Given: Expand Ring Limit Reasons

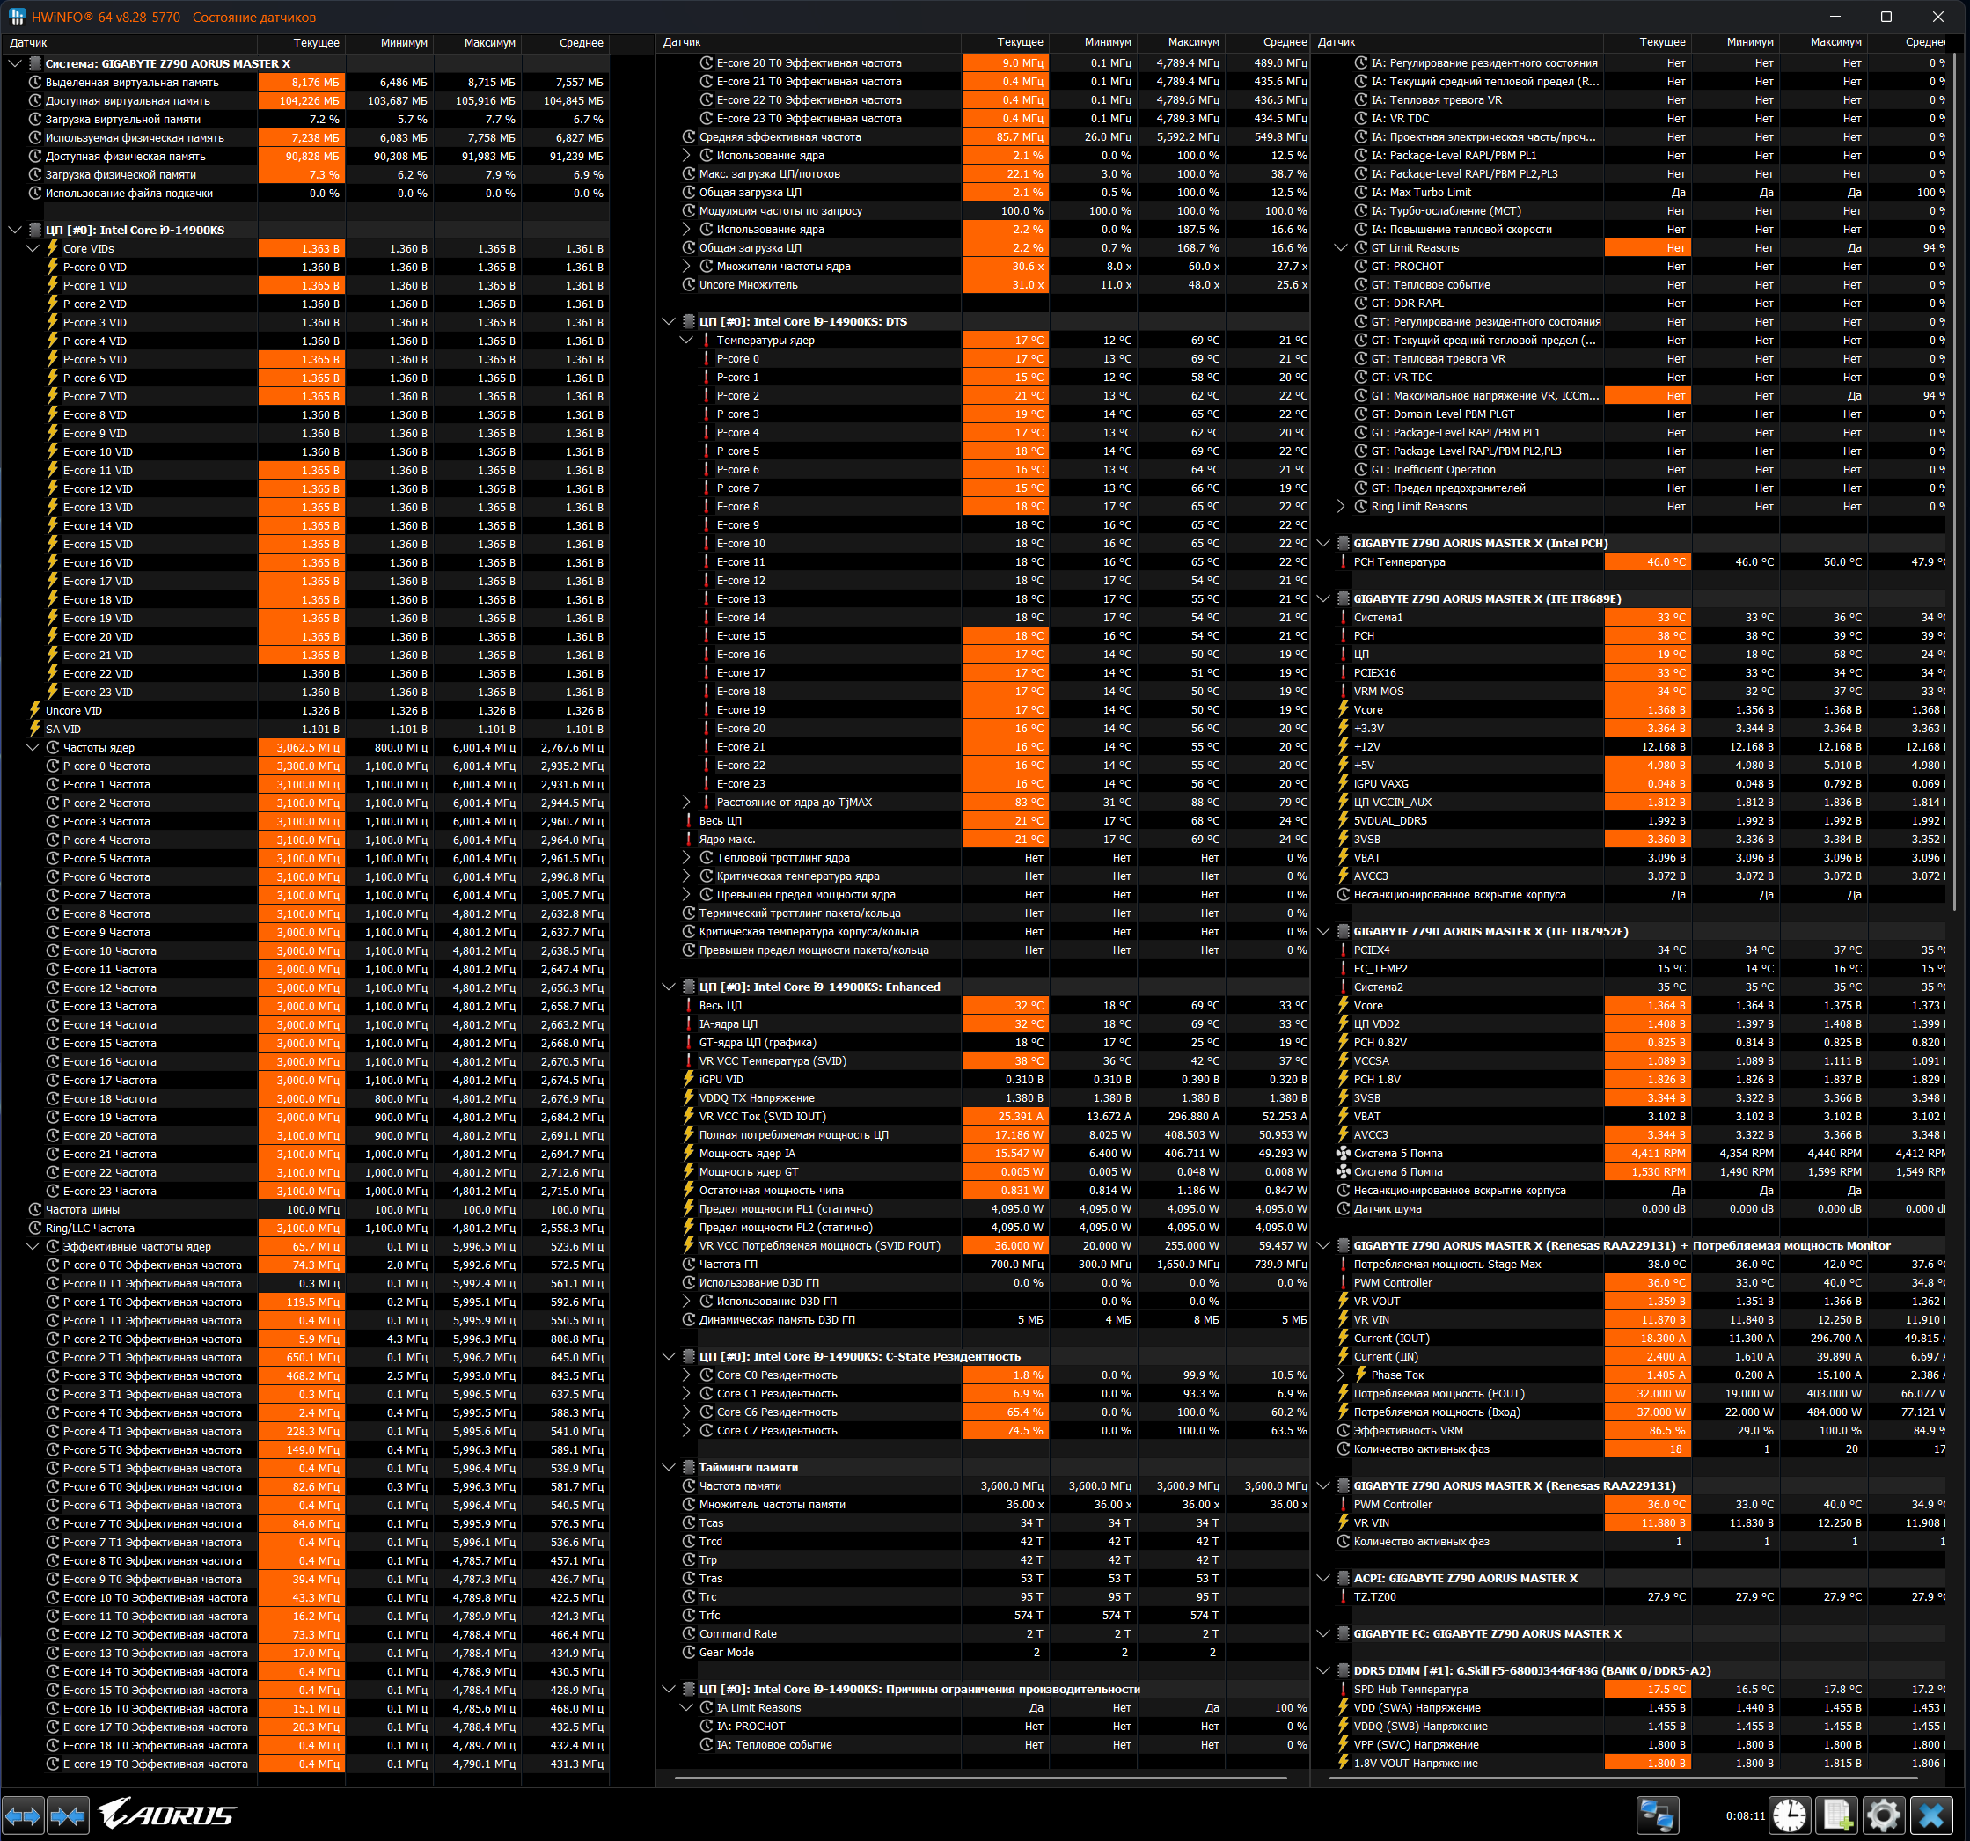Looking at the screenshot, I should (x=1341, y=507).
